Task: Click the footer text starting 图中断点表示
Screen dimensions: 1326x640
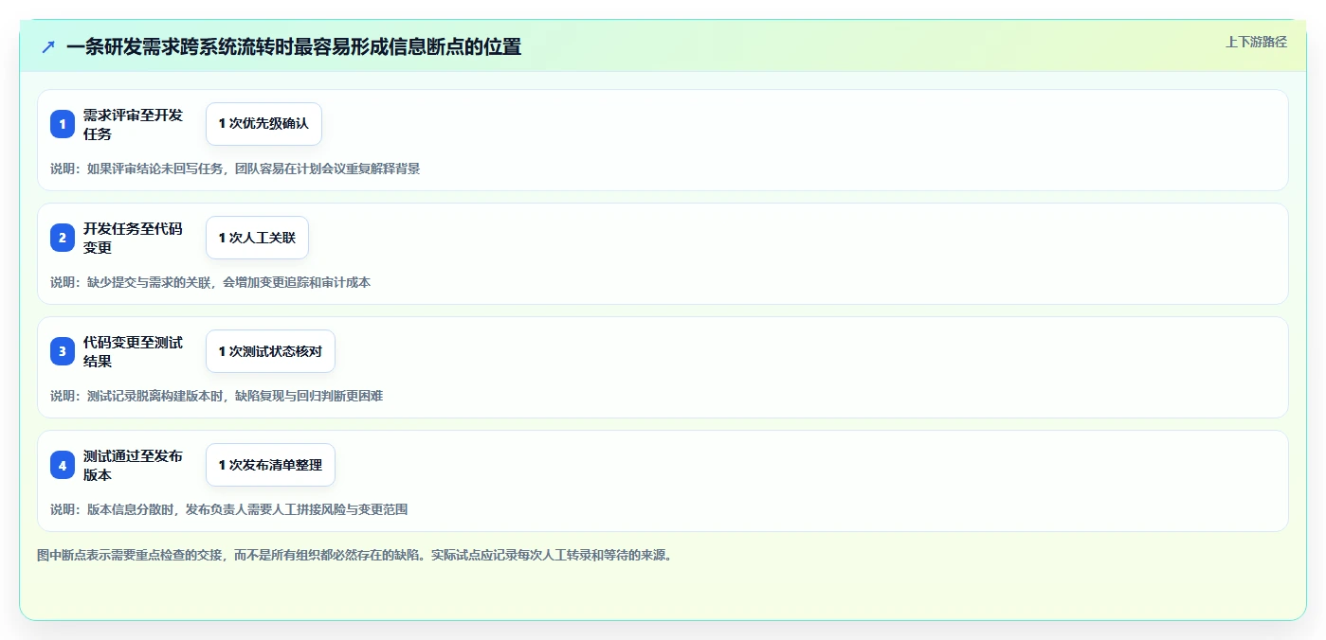Action: 354,555
